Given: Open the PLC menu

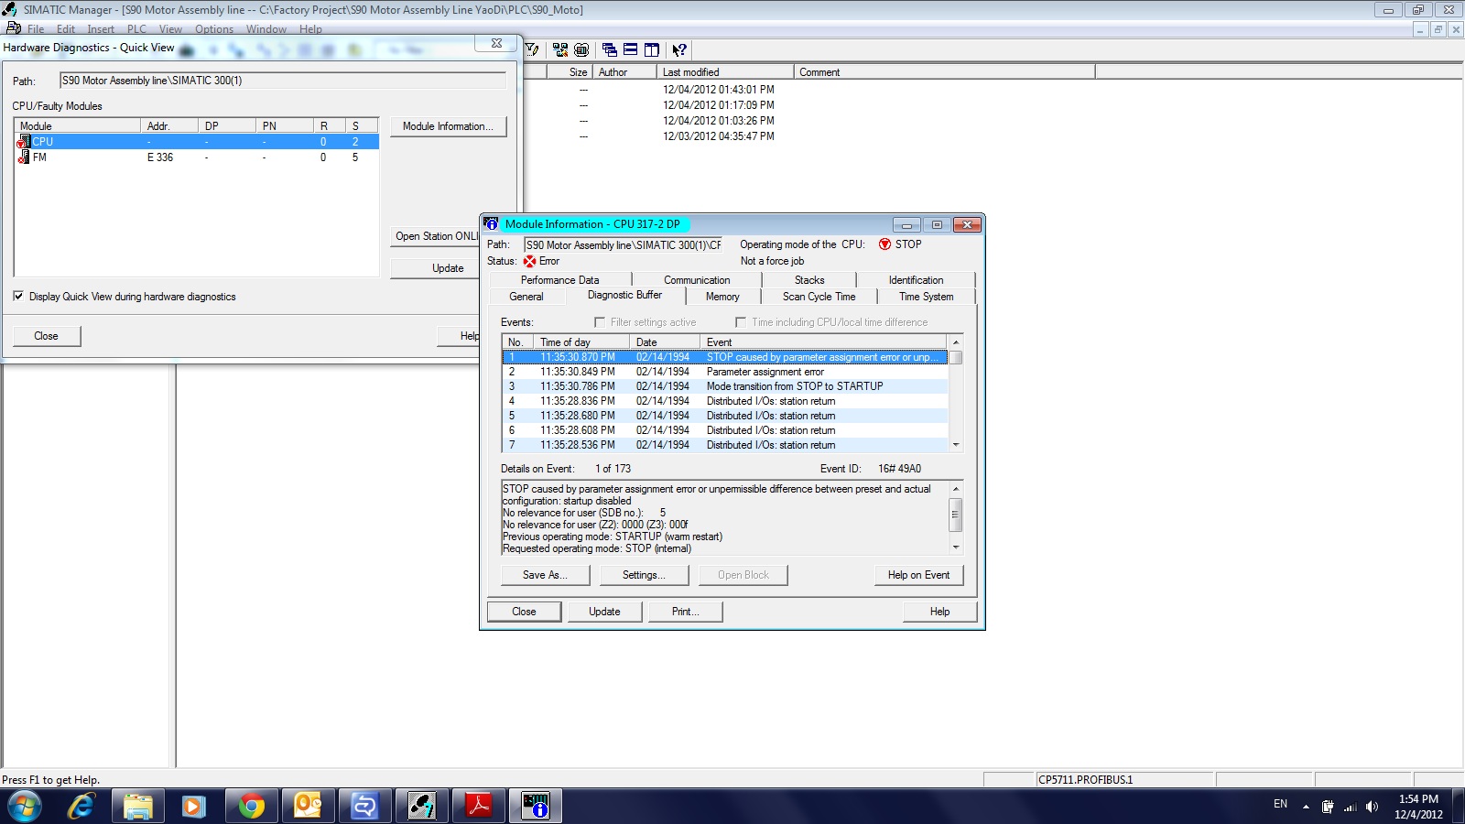Looking at the screenshot, I should coord(136,29).
